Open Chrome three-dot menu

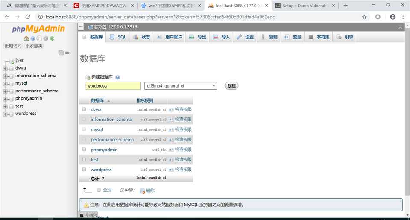click(x=403, y=17)
